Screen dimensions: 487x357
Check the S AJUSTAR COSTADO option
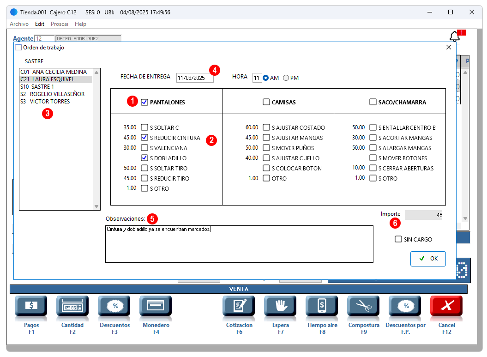[266, 127]
